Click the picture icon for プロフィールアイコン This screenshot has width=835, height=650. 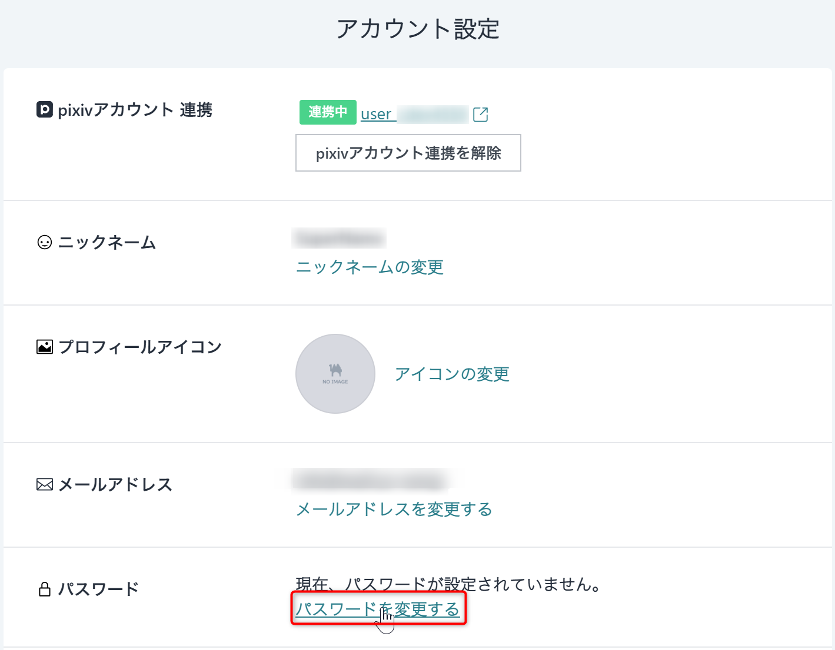click(45, 347)
